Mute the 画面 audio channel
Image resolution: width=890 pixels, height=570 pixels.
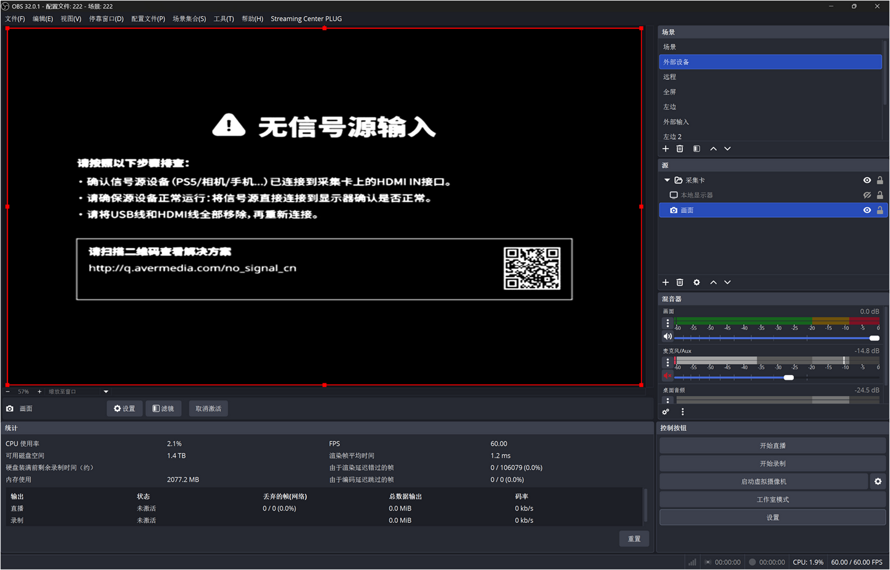pos(667,337)
